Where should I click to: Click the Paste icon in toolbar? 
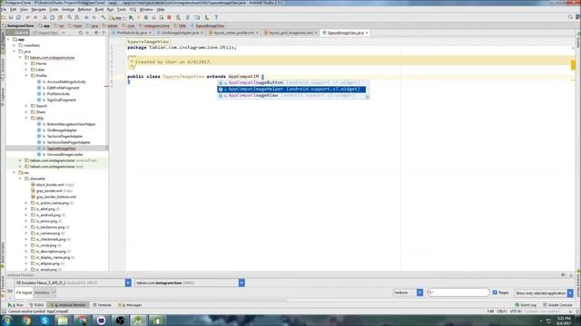click(60, 17)
